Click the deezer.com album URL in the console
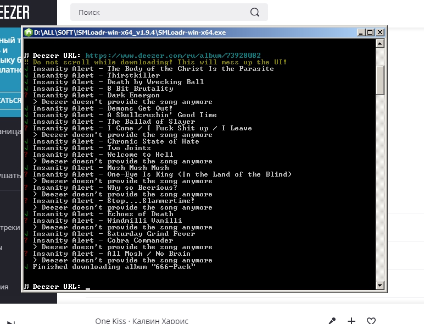Viewport: 424px width, 324px height. [173, 56]
